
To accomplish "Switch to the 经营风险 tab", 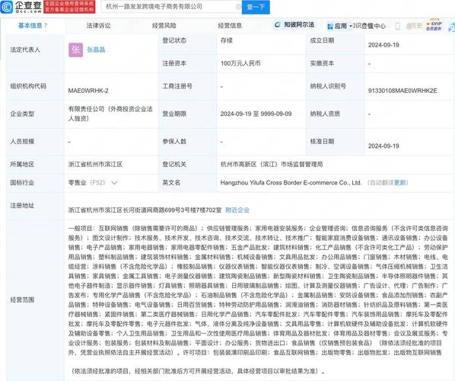I will click(164, 26).
